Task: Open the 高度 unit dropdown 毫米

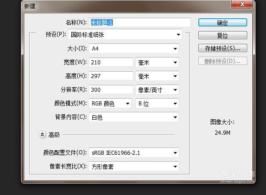Action: (157, 76)
